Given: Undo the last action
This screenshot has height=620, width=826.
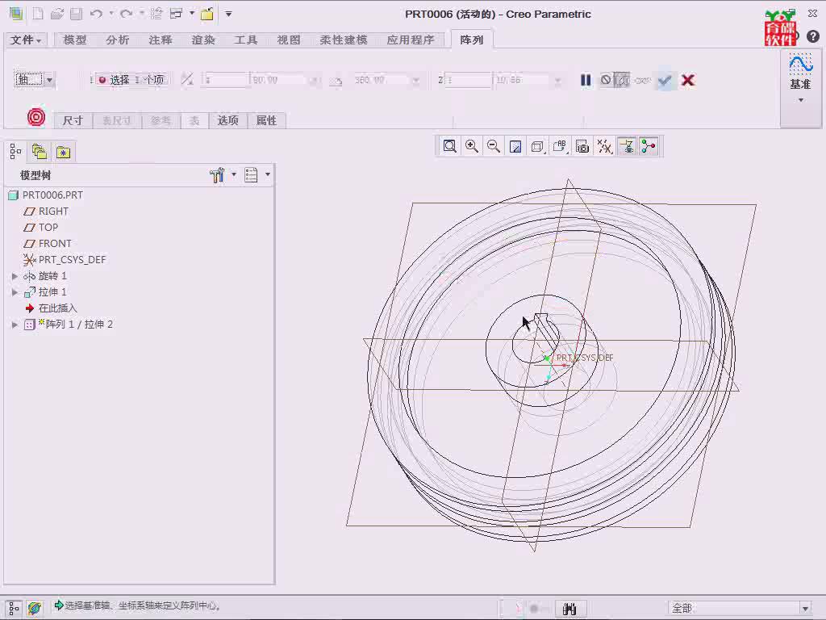Looking at the screenshot, I should pyautogui.click(x=96, y=14).
